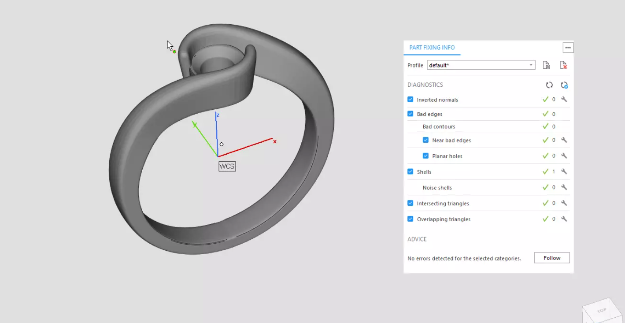
Task: Click the WCS label box
Action: click(227, 166)
